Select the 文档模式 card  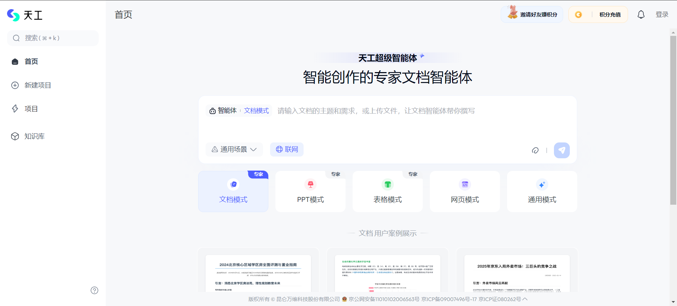233,191
